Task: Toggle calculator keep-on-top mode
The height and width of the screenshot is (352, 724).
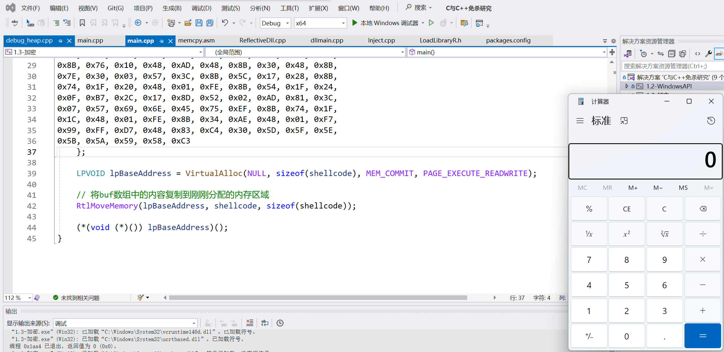Action: [x=624, y=121]
